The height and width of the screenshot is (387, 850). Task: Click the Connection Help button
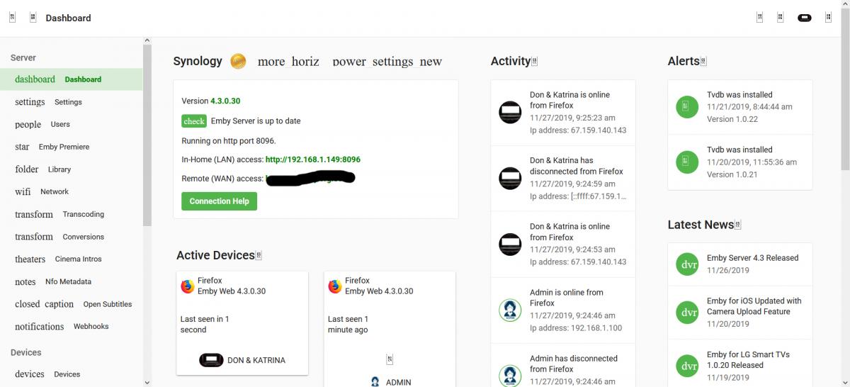[219, 201]
